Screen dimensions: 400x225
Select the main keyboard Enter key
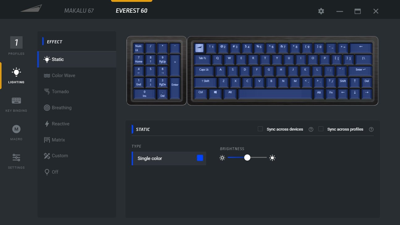pos(360,70)
